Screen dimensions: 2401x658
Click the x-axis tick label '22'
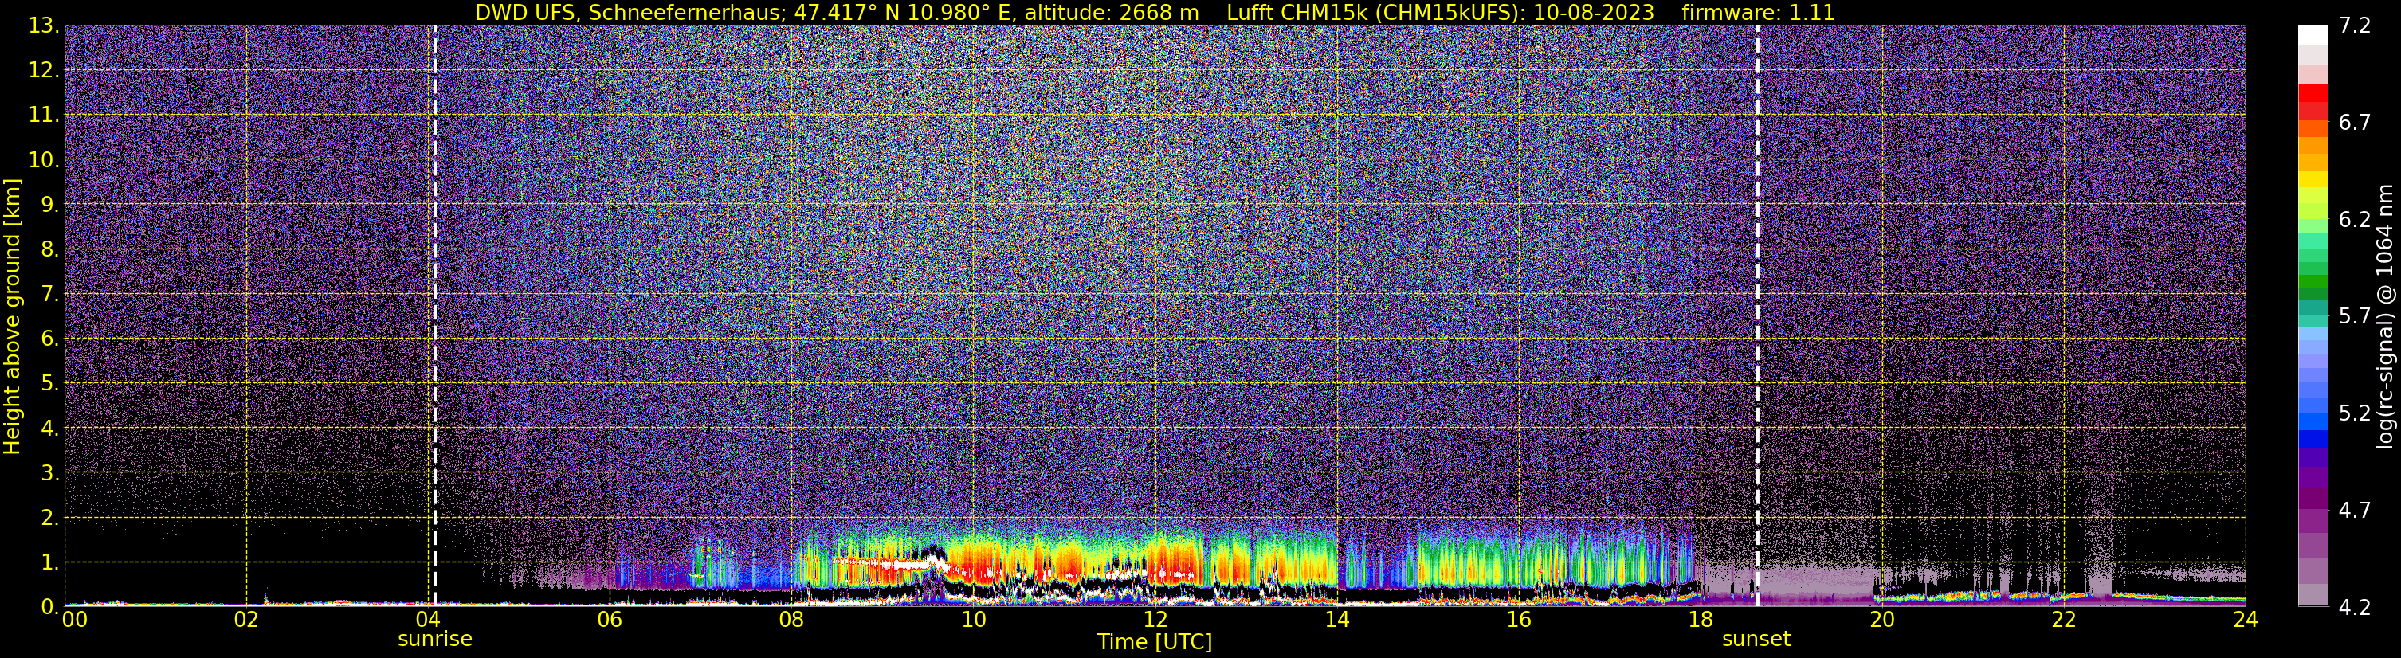2064,620
